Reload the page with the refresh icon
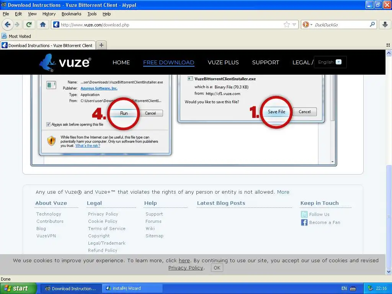Screen dimensions: 392x294 tap(29, 24)
